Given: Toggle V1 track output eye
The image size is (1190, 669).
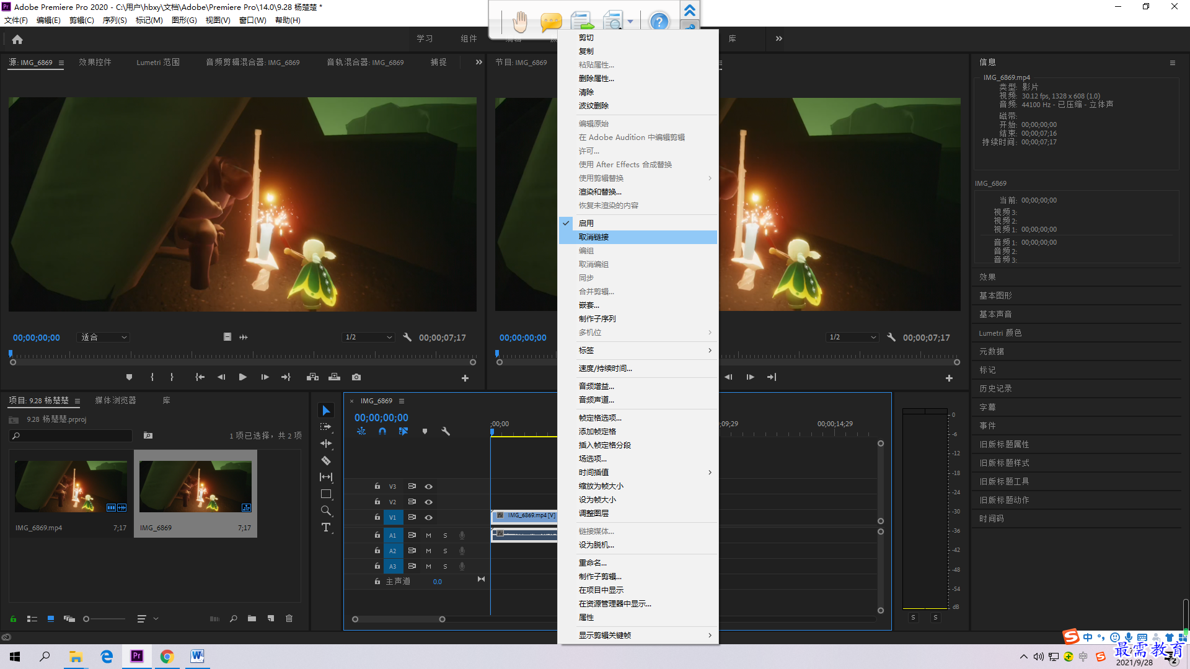Looking at the screenshot, I should tap(428, 517).
